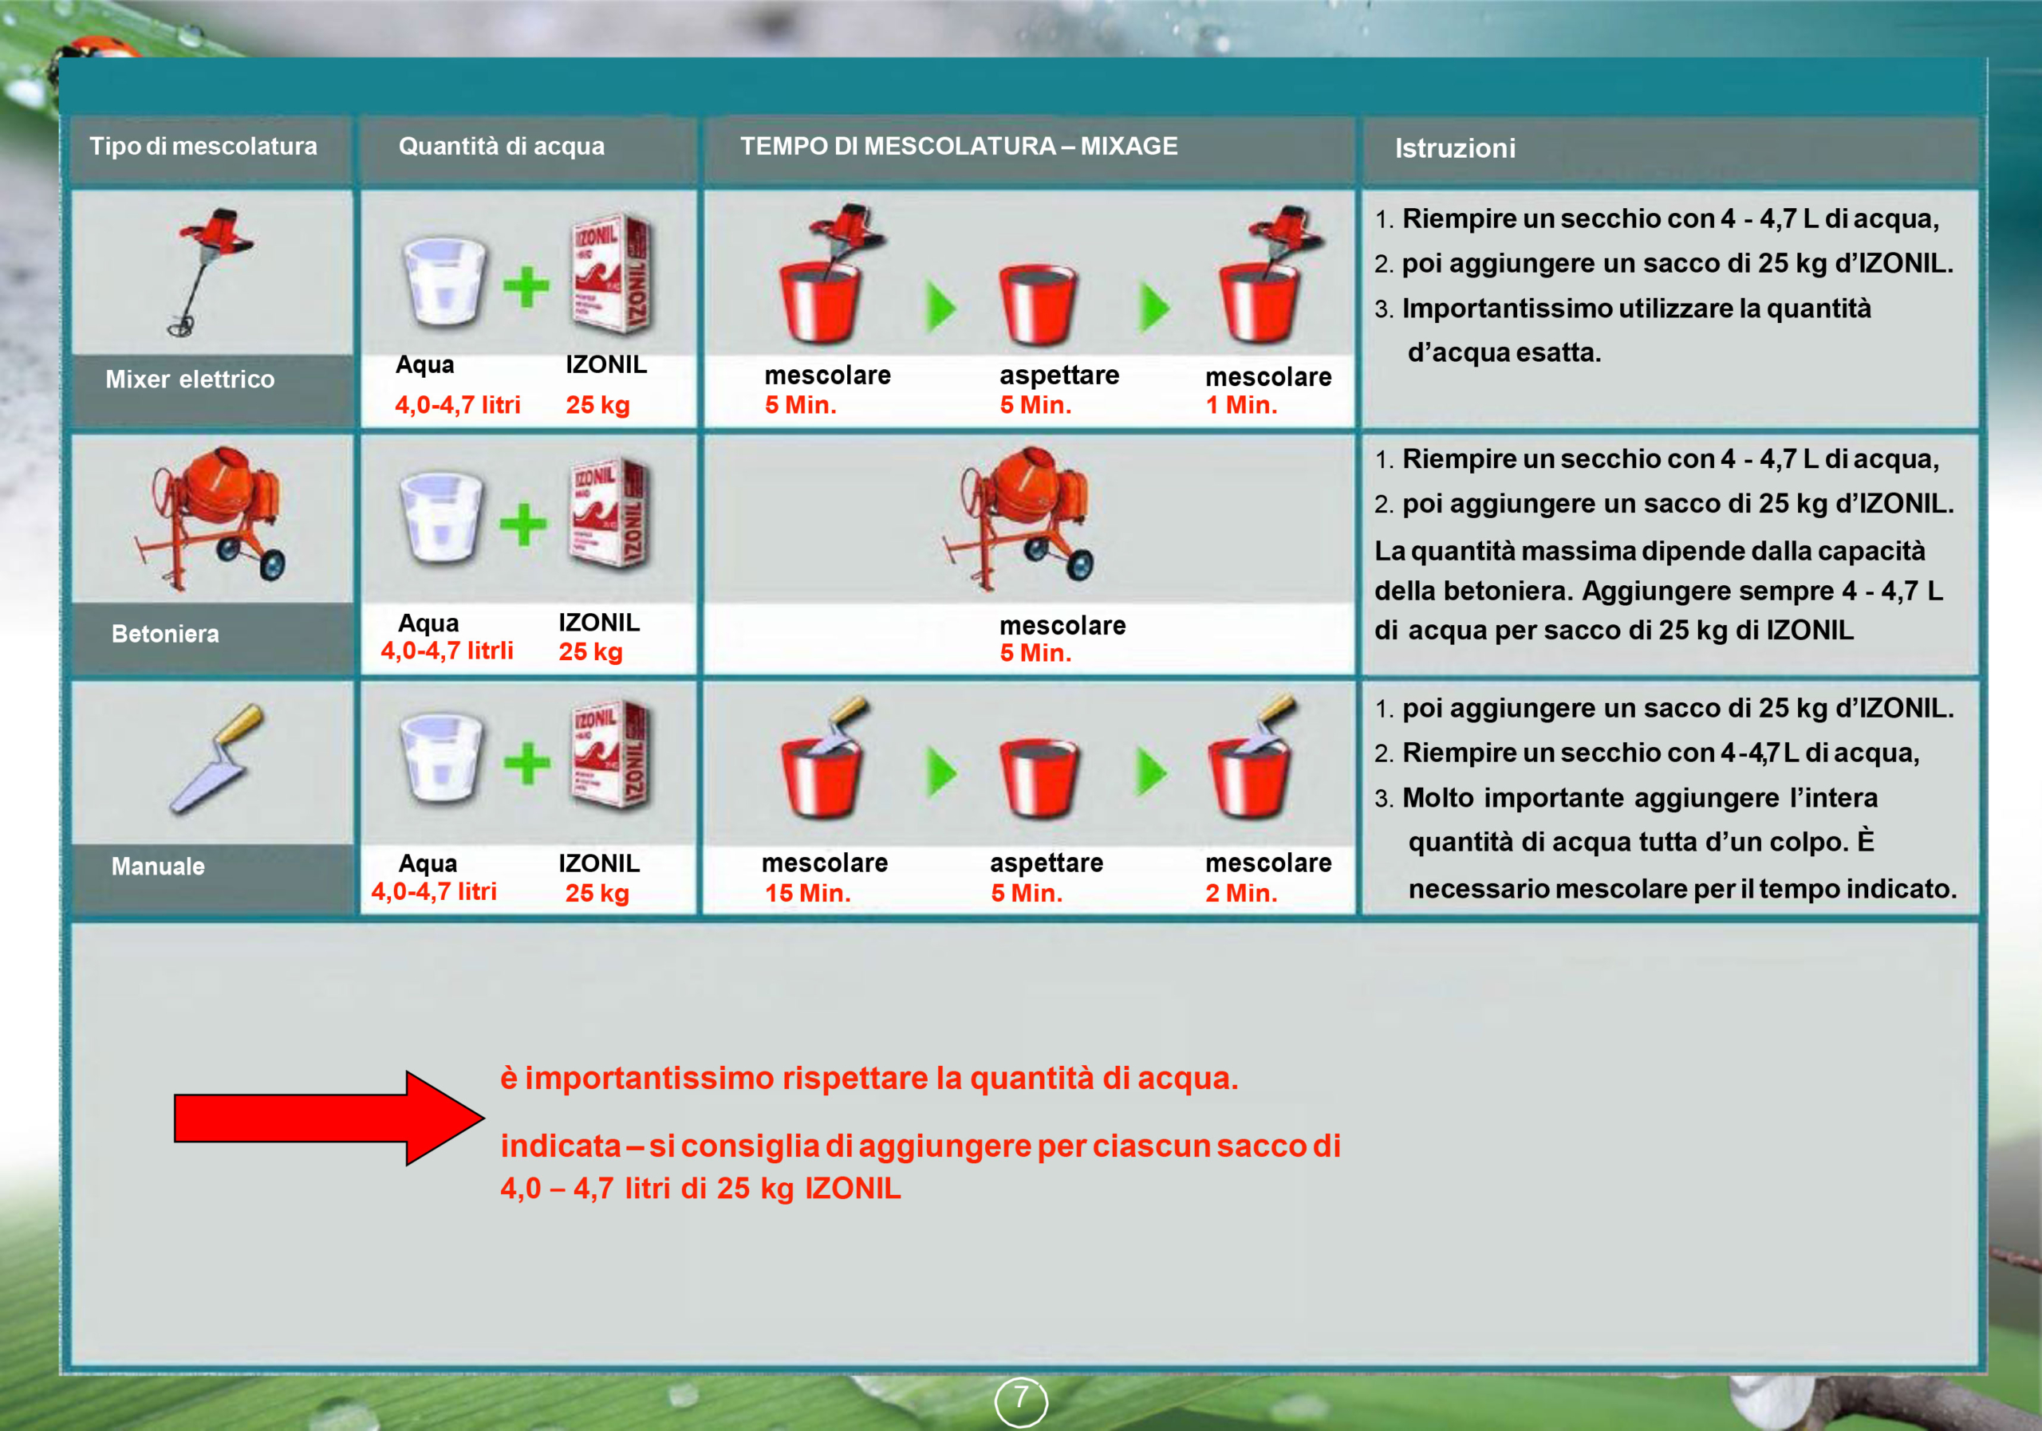Viewport: 2042px width, 1431px height.
Task: Click 'mescolare 5 Min.' in Mixer elettrico row
Action: click(x=827, y=390)
